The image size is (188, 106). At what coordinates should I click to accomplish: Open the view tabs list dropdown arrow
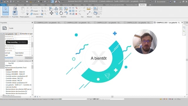(187, 23)
